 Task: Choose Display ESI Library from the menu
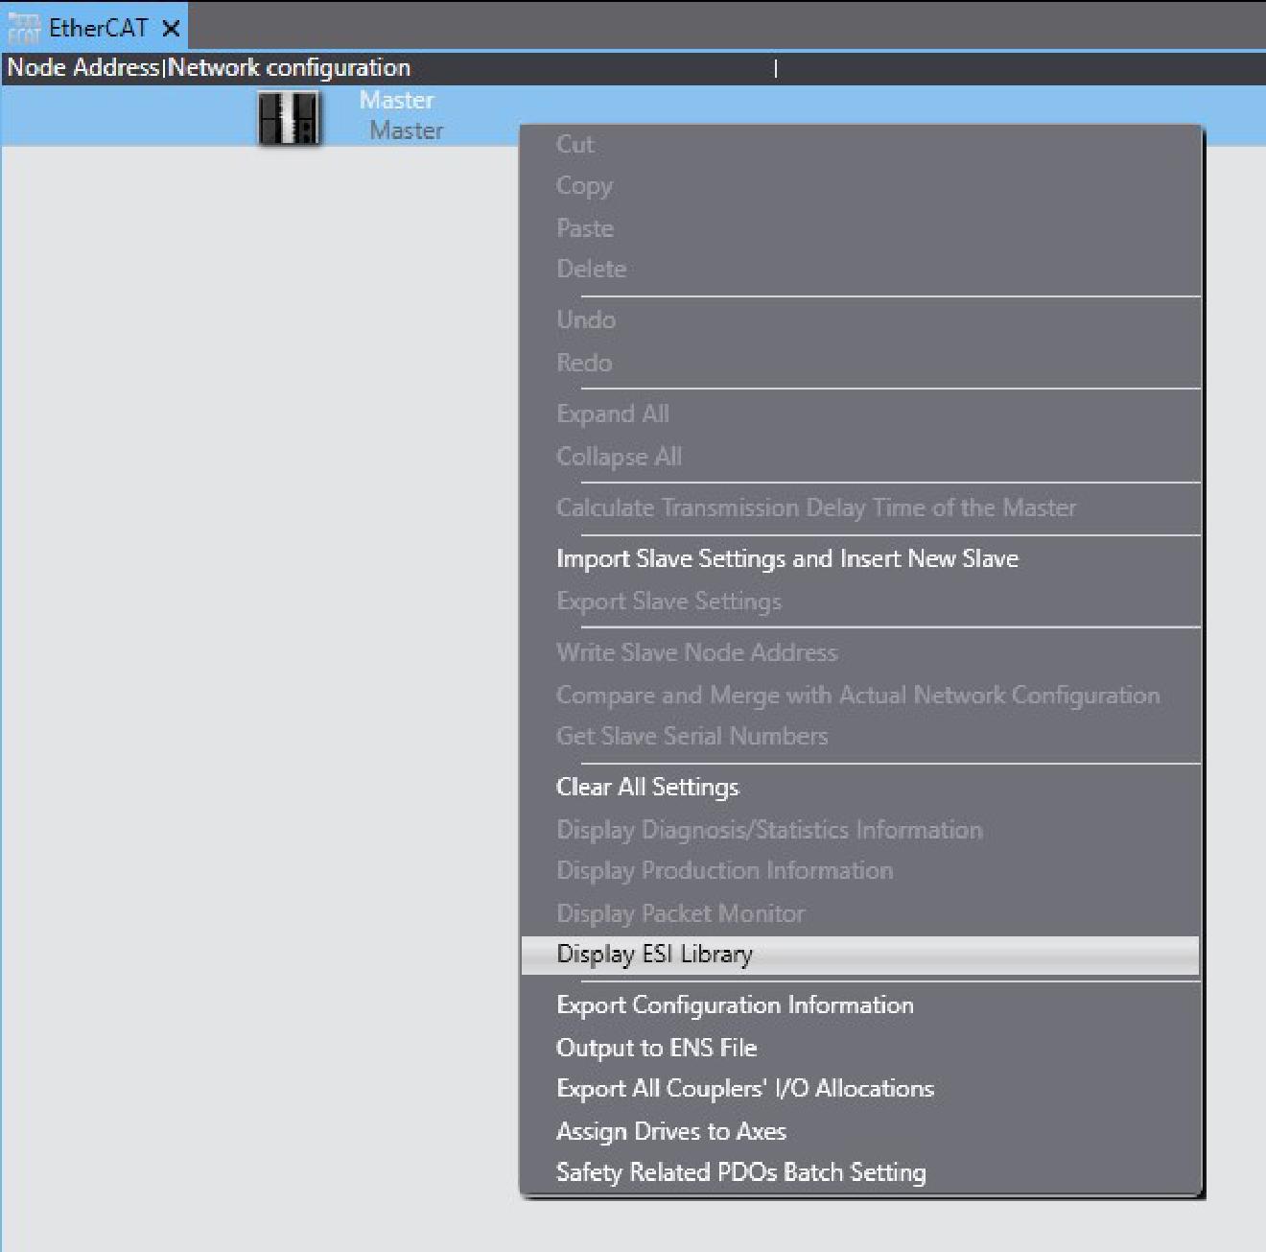655,954
